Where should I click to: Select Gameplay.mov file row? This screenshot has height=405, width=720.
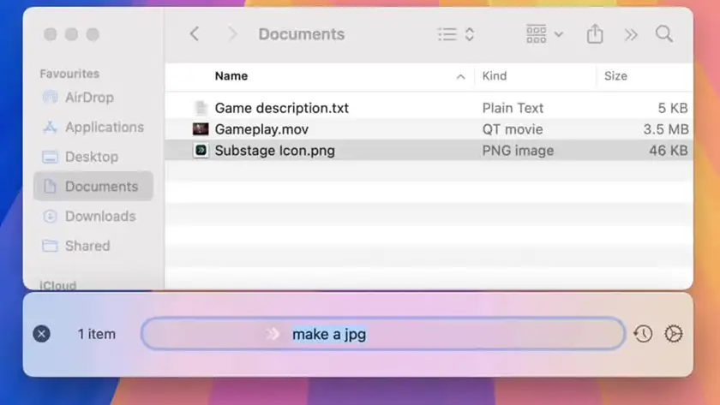point(429,129)
